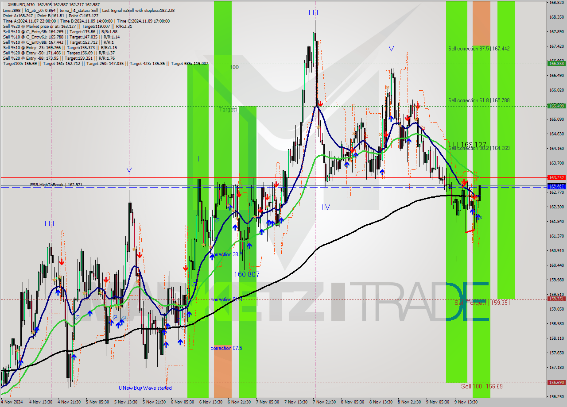Click the 163.700 price axis label
This screenshot has height=407, width=567.
coord(556,163)
